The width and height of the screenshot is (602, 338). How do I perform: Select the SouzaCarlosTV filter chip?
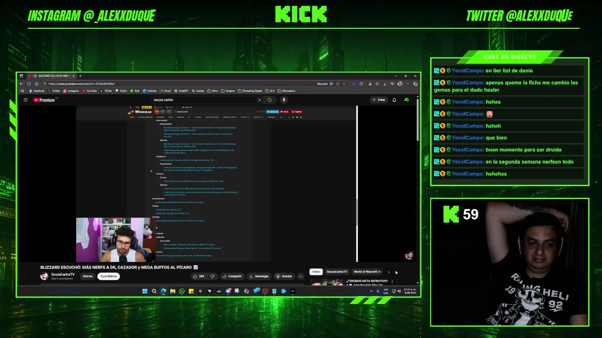coord(337,271)
